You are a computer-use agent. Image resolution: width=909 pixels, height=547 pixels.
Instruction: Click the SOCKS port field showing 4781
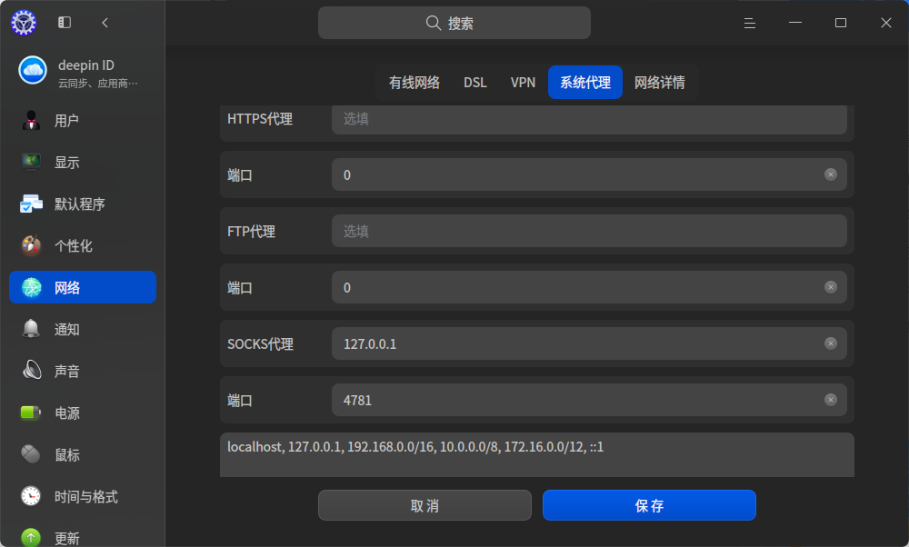[x=589, y=400]
